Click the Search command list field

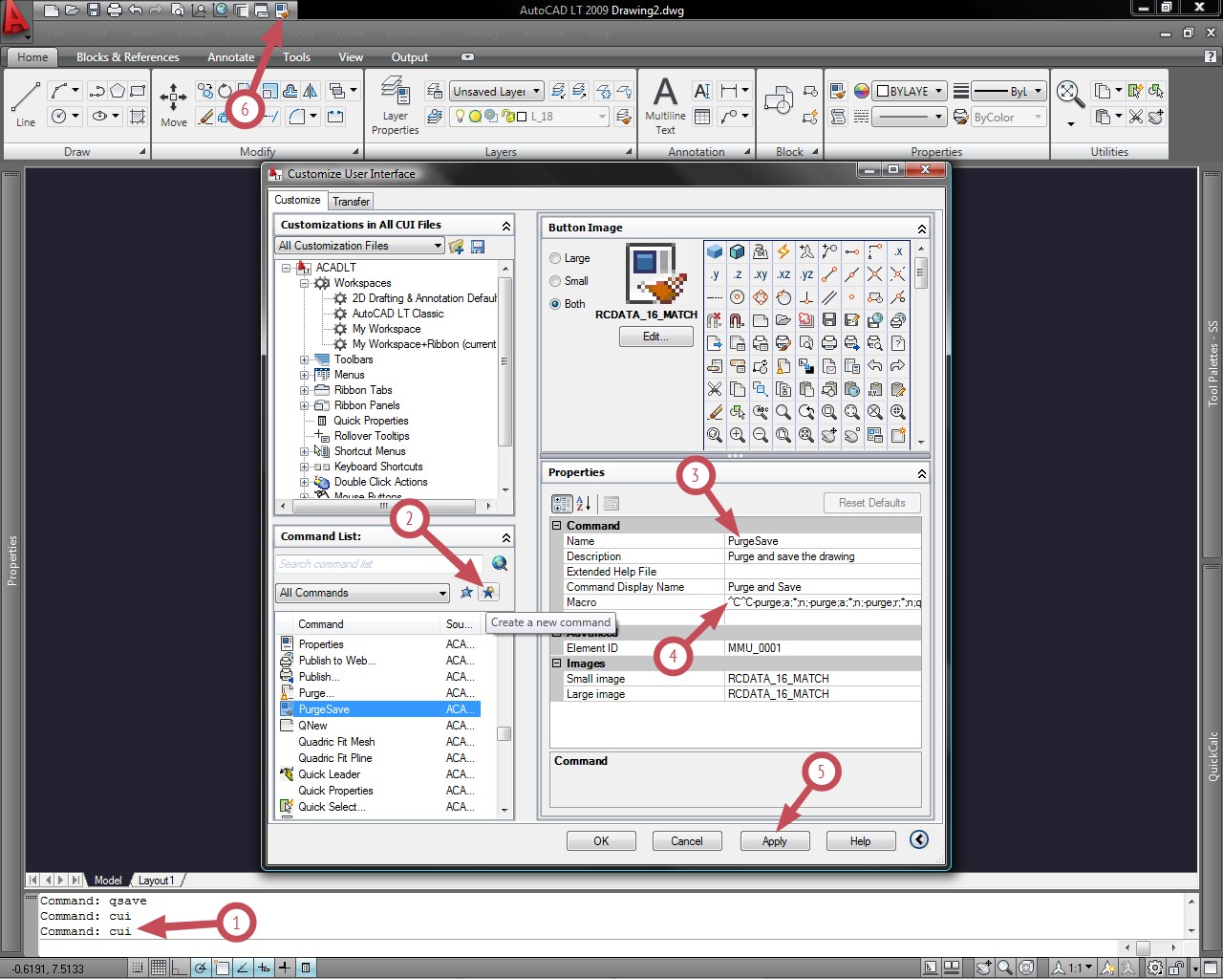(x=379, y=564)
